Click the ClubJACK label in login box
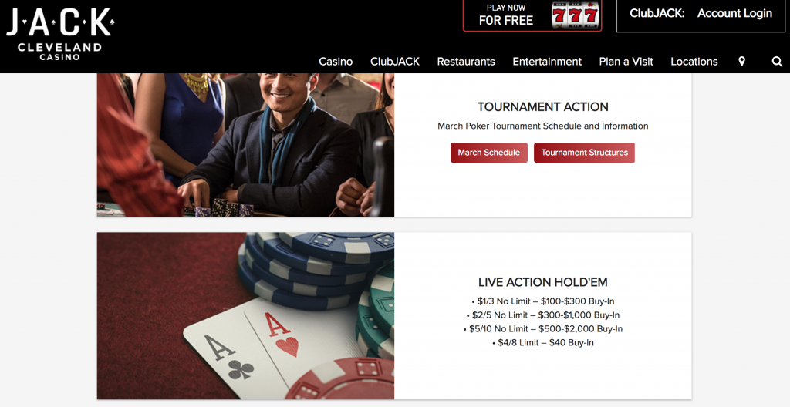 [657, 14]
